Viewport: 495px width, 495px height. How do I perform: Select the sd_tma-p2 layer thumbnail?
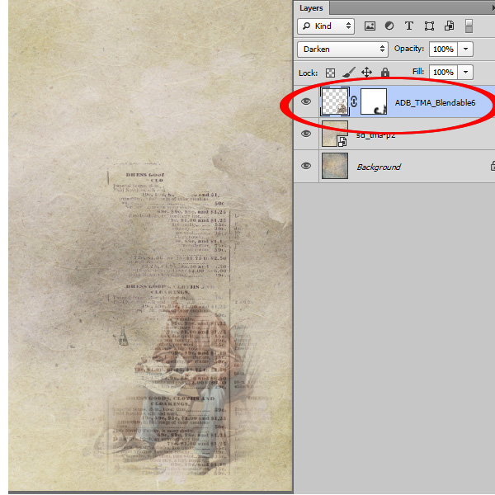335,134
